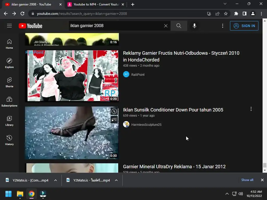Image resolution: width=267 pixels, height=200 pixels.
Task: Open Subscriptions in the sidebar
Action: pos(9,102)
